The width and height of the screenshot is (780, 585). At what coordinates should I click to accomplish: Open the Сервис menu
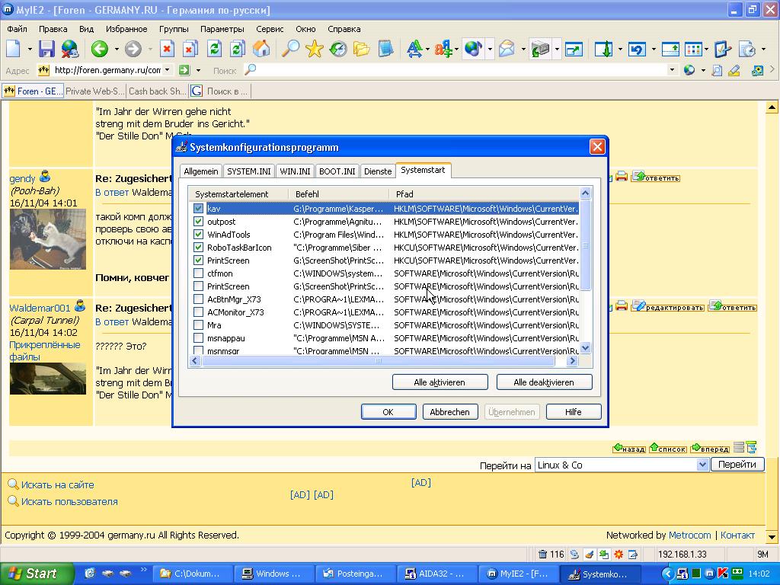coord(270,29)
